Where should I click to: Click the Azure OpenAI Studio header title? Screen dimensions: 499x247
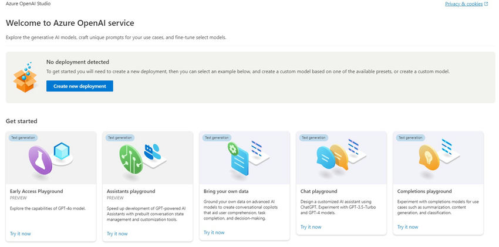click(x=28, y=4)
